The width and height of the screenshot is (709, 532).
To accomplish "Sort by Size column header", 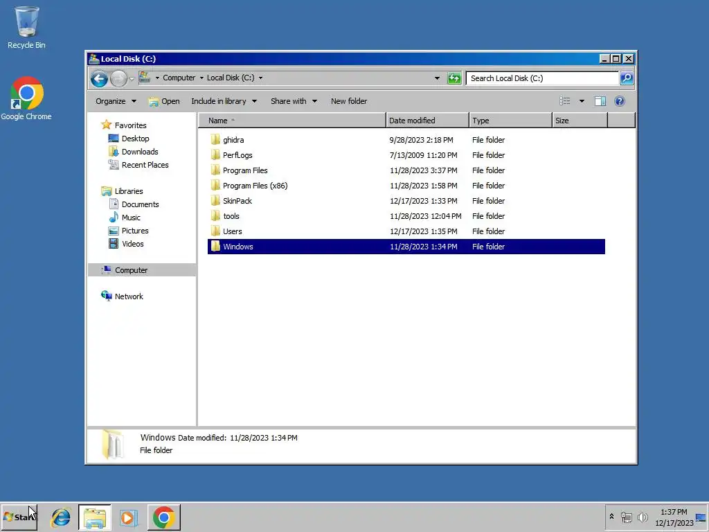I will [580, 121].
